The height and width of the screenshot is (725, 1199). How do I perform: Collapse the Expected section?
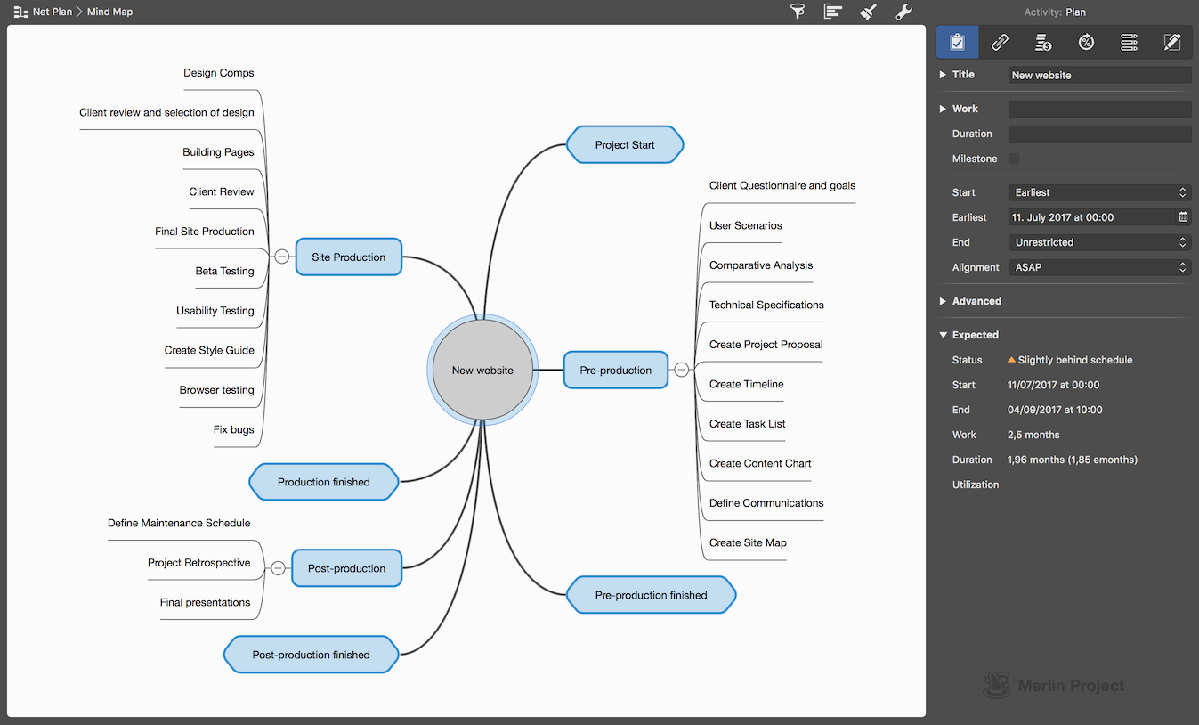(943, 335)
